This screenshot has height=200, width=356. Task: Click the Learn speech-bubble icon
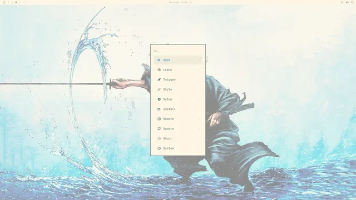[x=159, y=70]
